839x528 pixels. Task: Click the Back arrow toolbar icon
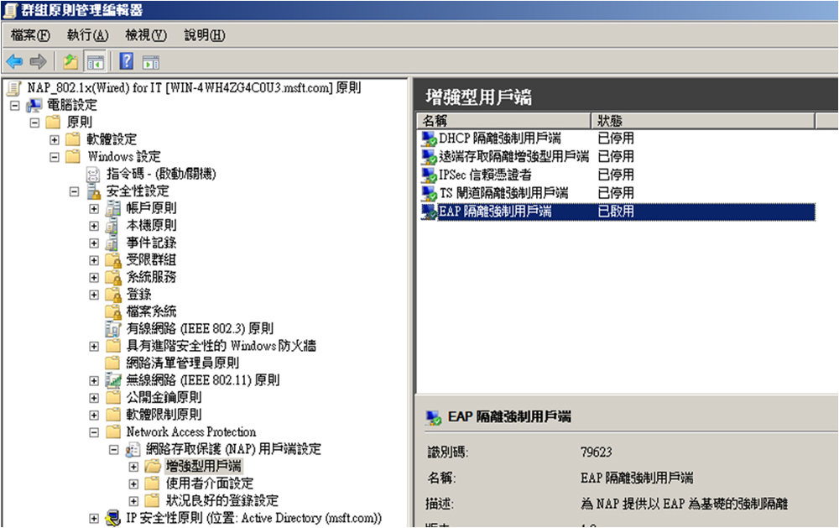click(x=14, y=62)
